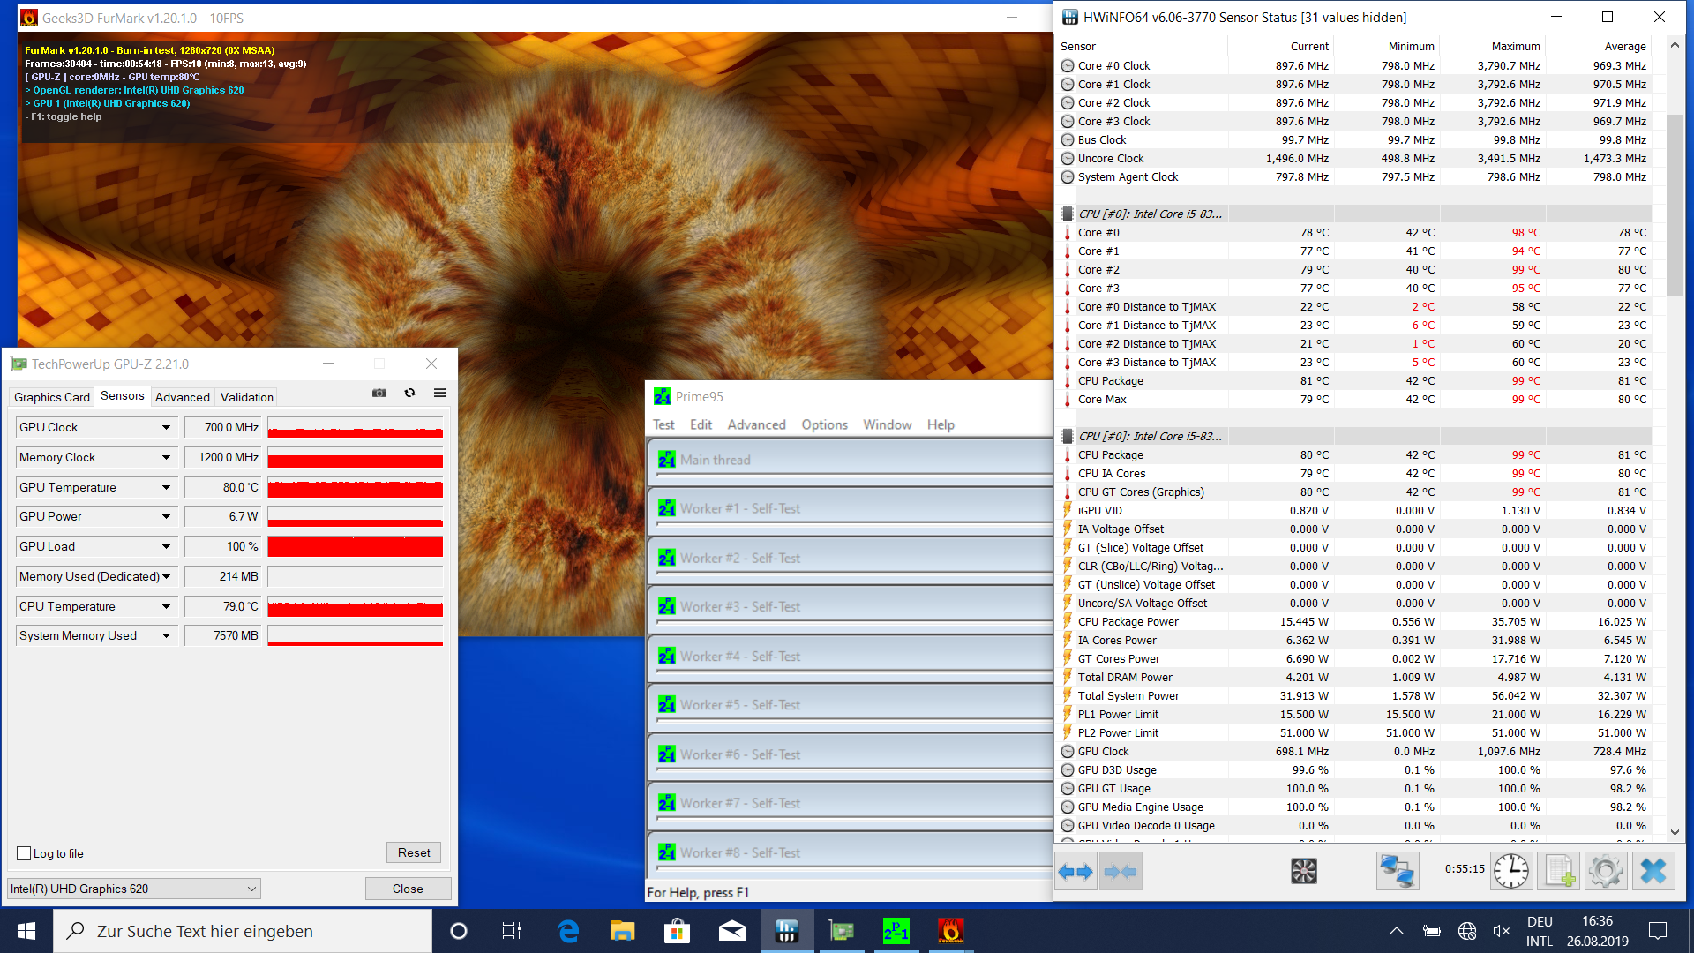This screenshot has width=1694, height=953.
Task: Enable the Log to file checkbox
Action: [25, 853]
